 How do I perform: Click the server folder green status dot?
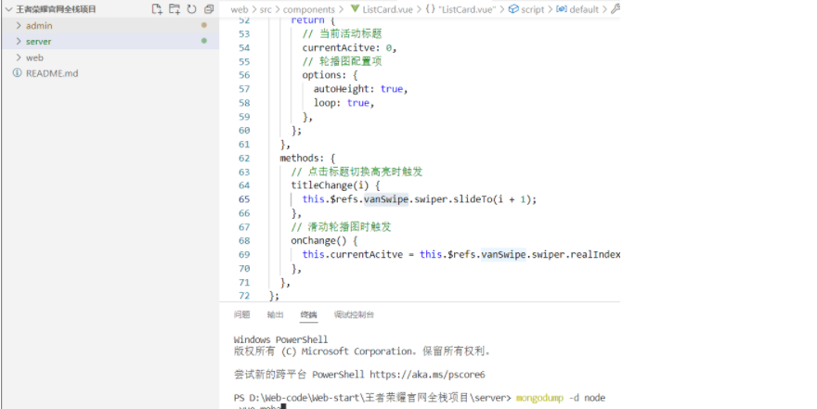[204, 41]
